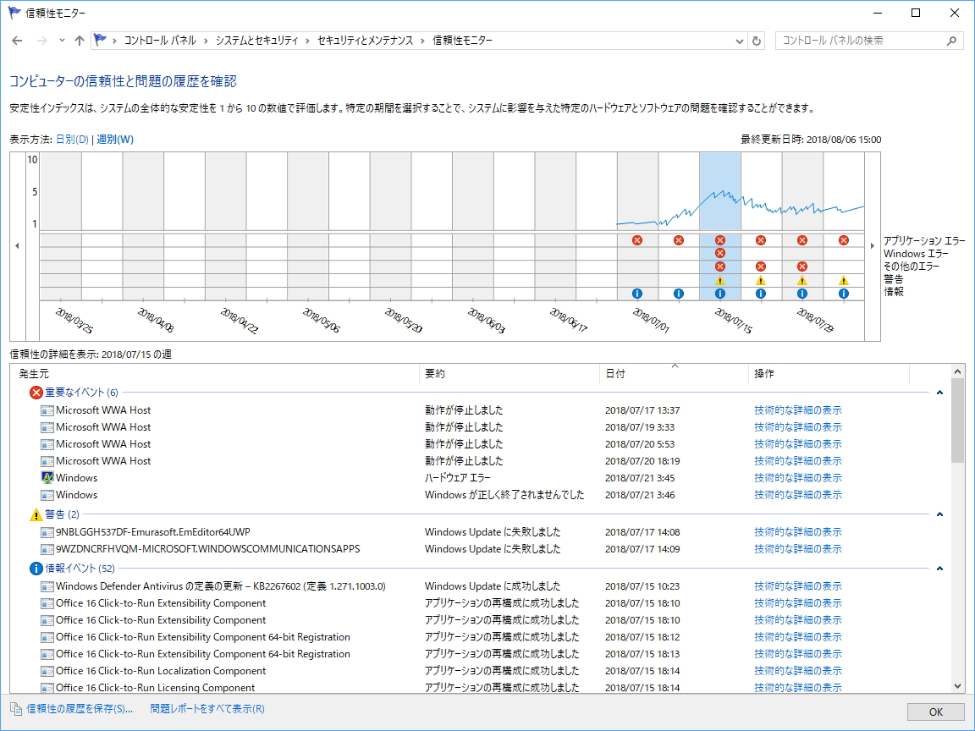Select Windows ハードウェア エラー row

click(479, 478)
